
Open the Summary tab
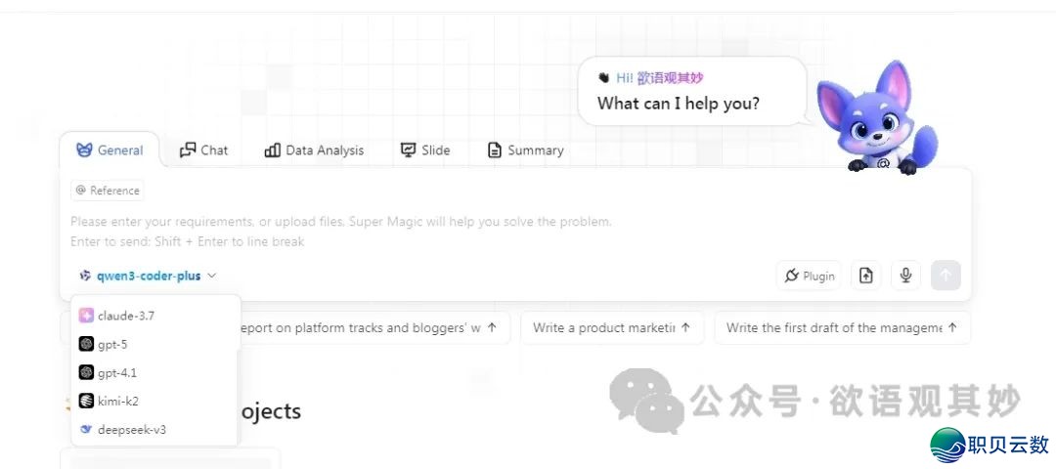click(525, 150)
